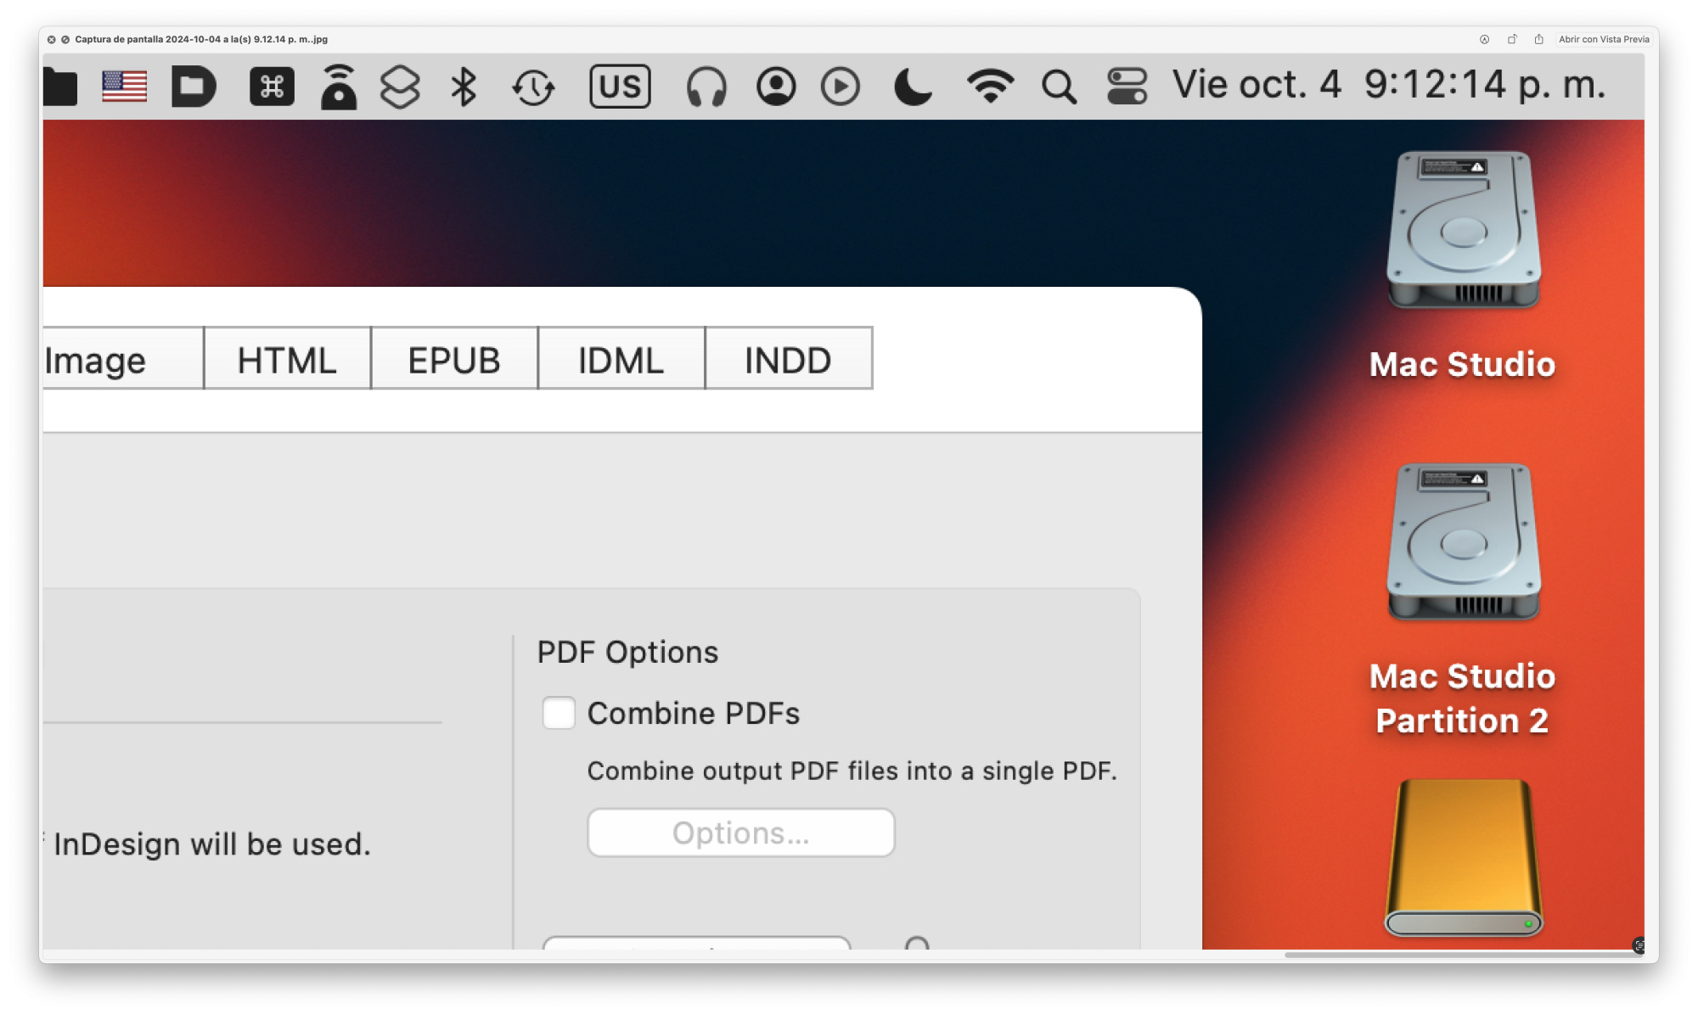This screenshot has width=1698, height=1015.
Task: Select the Mac Studio drive icon
Action: pyautogui.click(x=1463, y=231)
